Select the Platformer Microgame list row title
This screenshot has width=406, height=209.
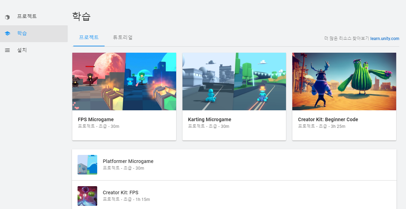point(128,161)
